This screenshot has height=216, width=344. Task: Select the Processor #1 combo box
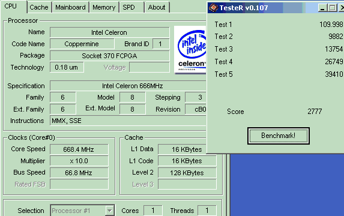click(x=82, y=211)
